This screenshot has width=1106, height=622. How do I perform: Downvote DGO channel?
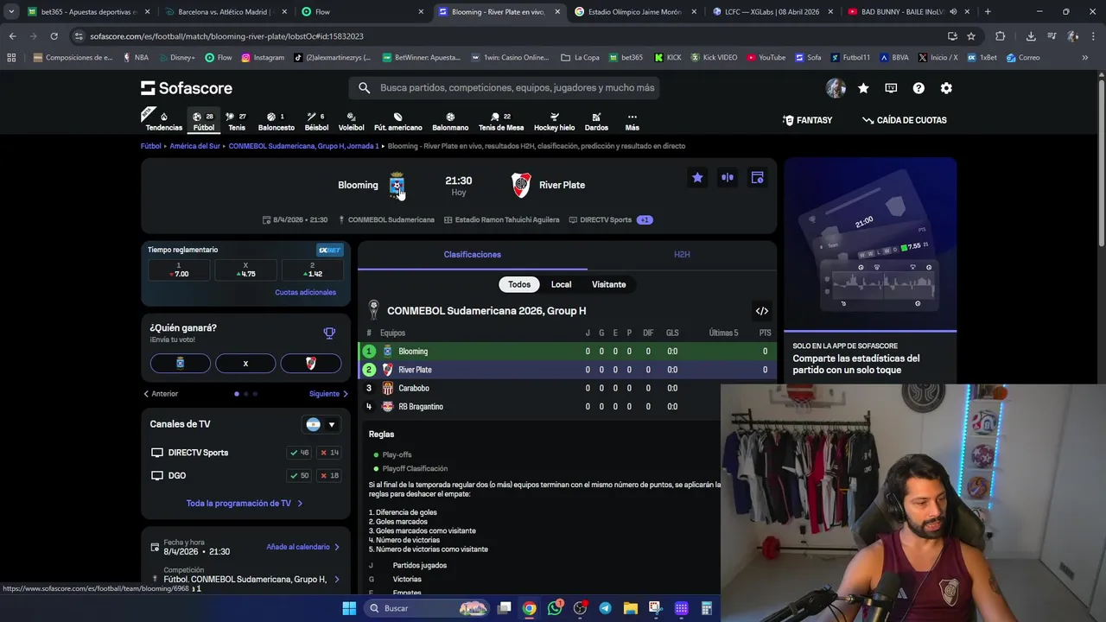(329, 475)
